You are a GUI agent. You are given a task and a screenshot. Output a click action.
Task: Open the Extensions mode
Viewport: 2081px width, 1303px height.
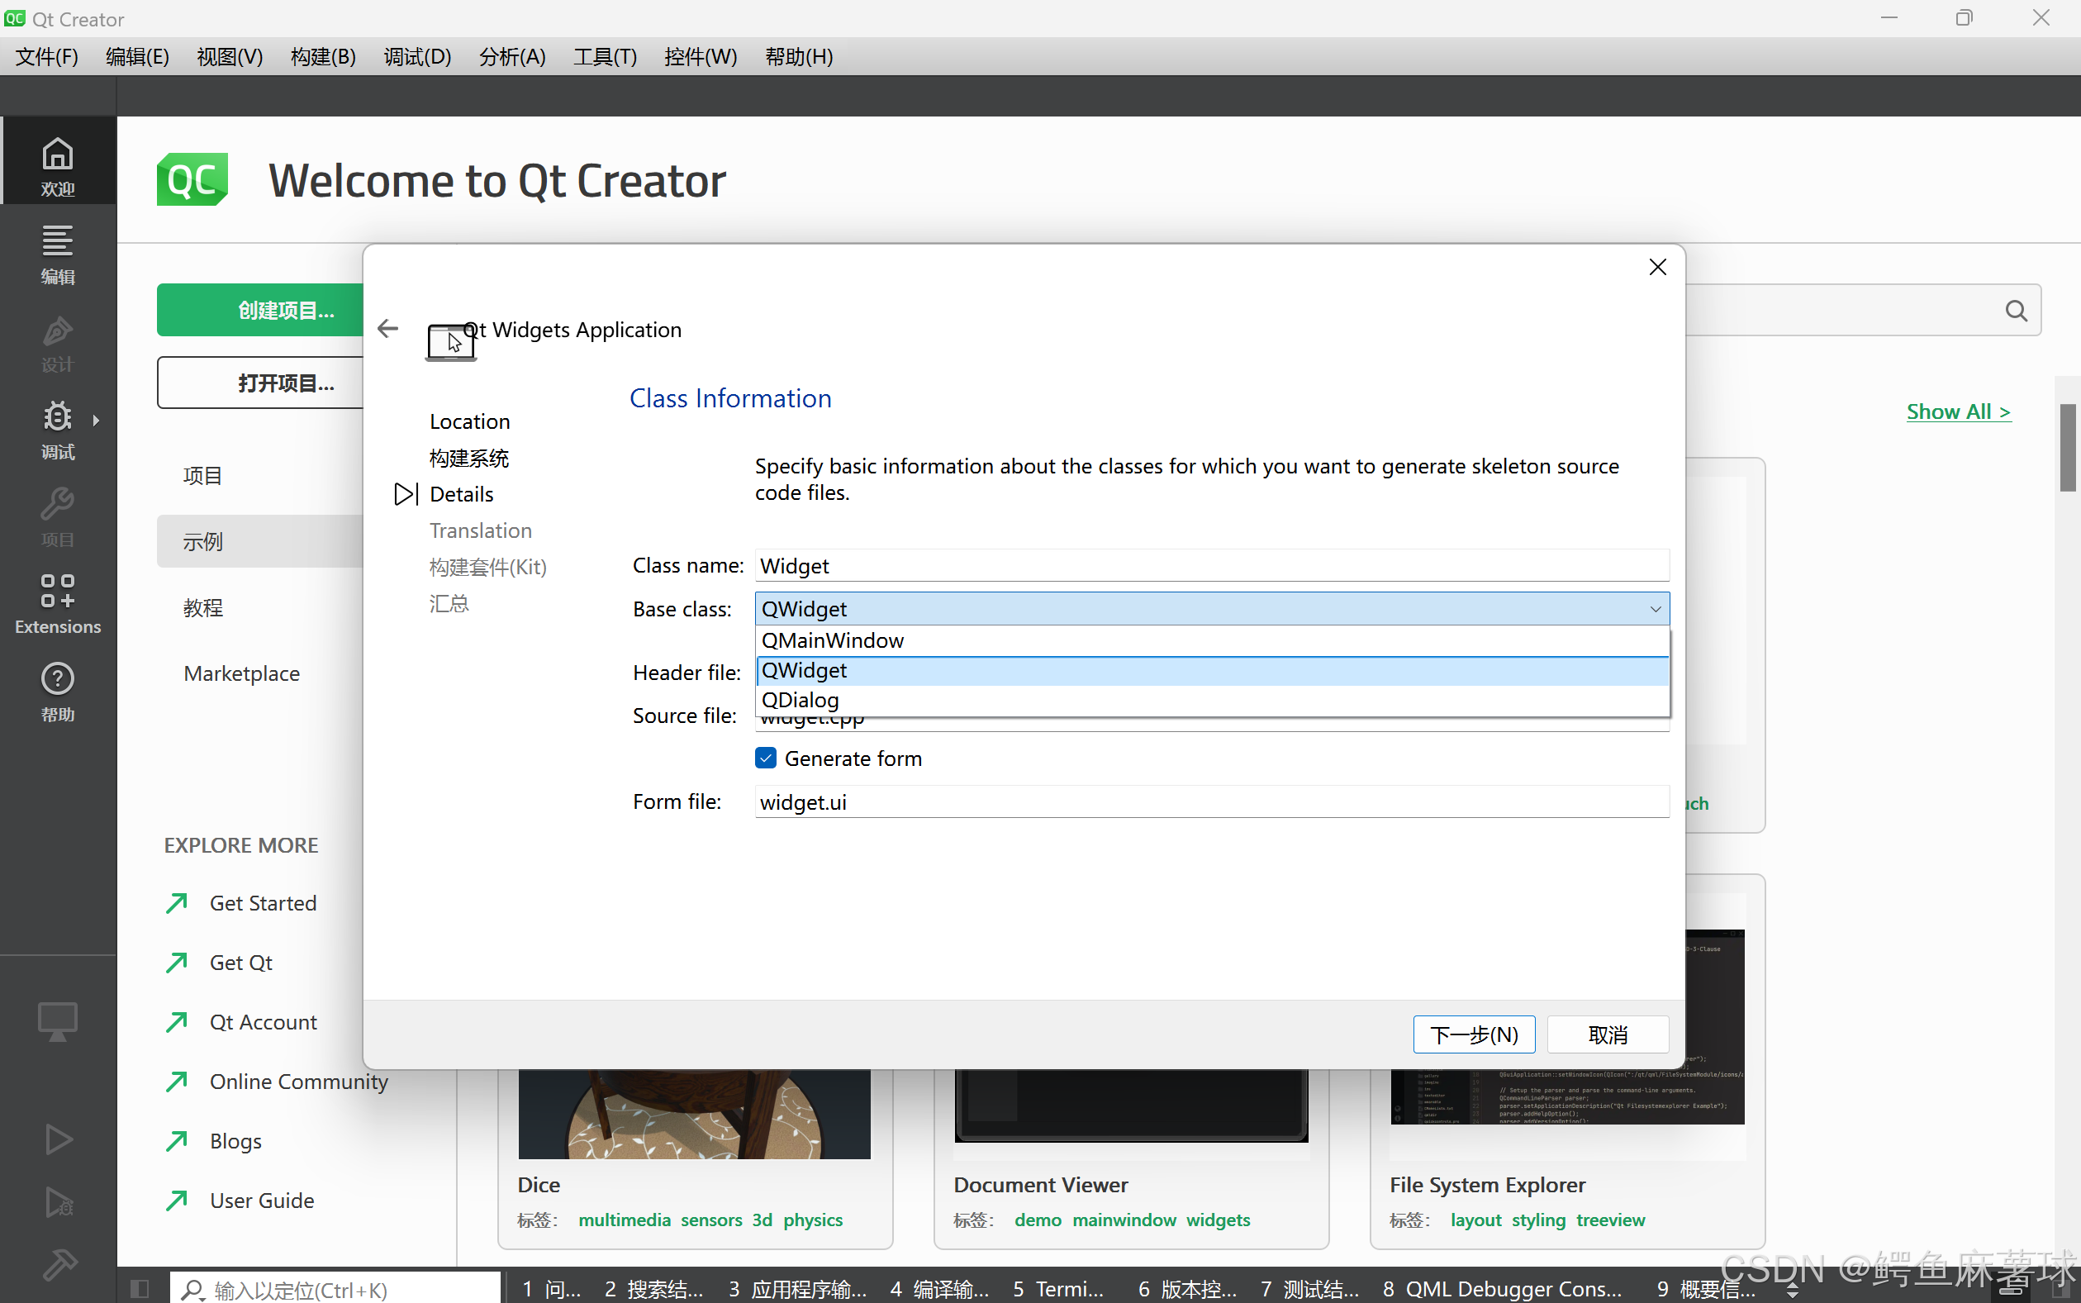tap(58, 603)
